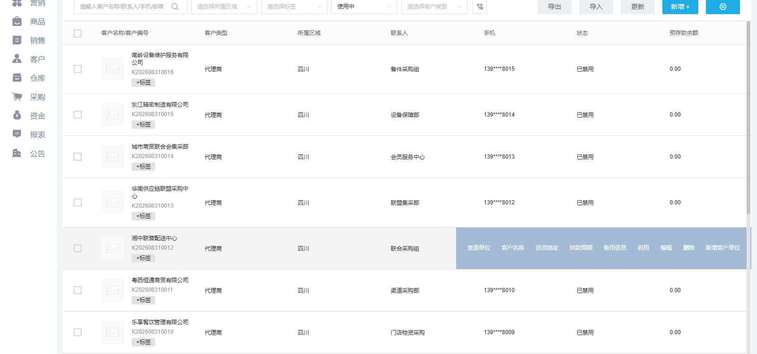Screen dimensions: 757x354
Task: Click 客户名称 in the row action bar
Action: click(513, 248)
